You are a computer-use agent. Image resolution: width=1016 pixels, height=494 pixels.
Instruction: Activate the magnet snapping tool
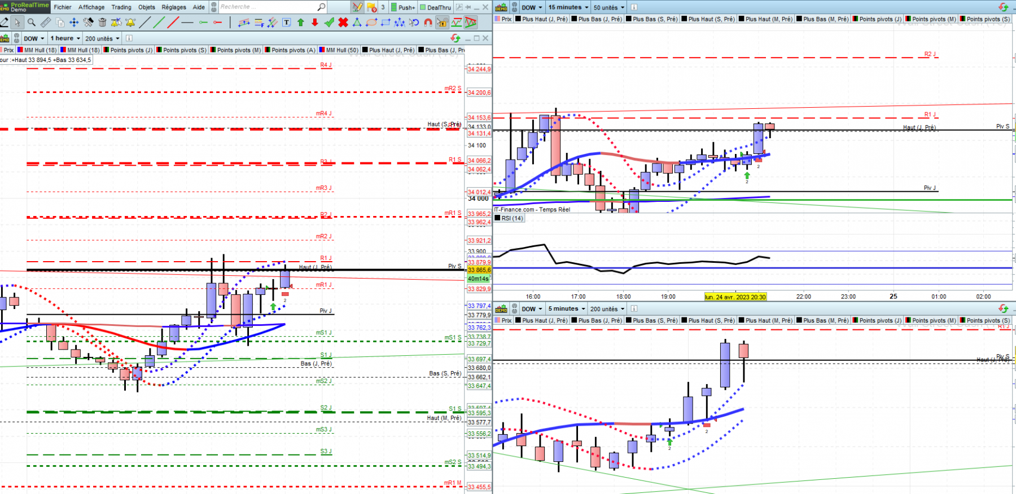coord(428,23)
